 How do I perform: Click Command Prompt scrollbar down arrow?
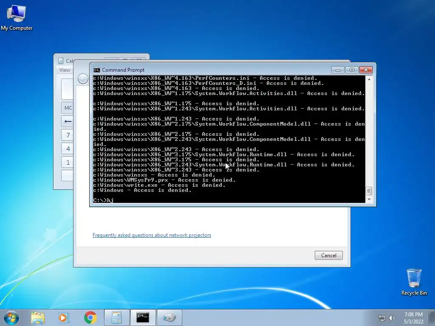pyautogui.click(x=369, y=200)
